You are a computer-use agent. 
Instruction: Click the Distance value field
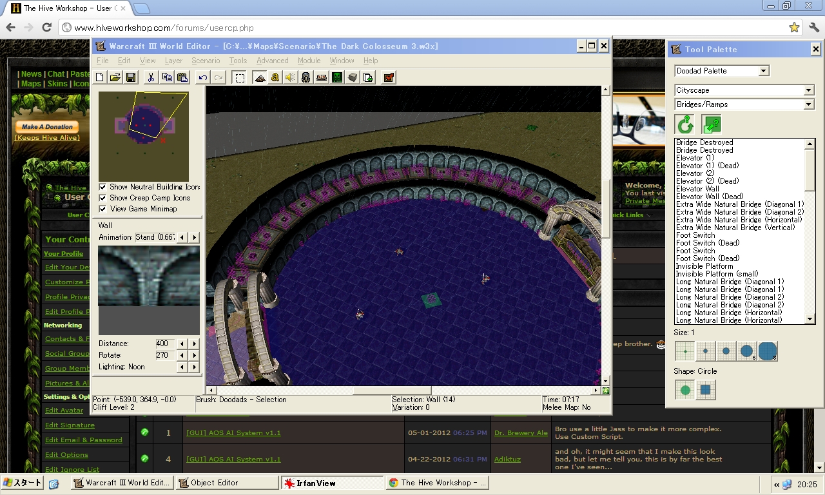coord(165,344)
